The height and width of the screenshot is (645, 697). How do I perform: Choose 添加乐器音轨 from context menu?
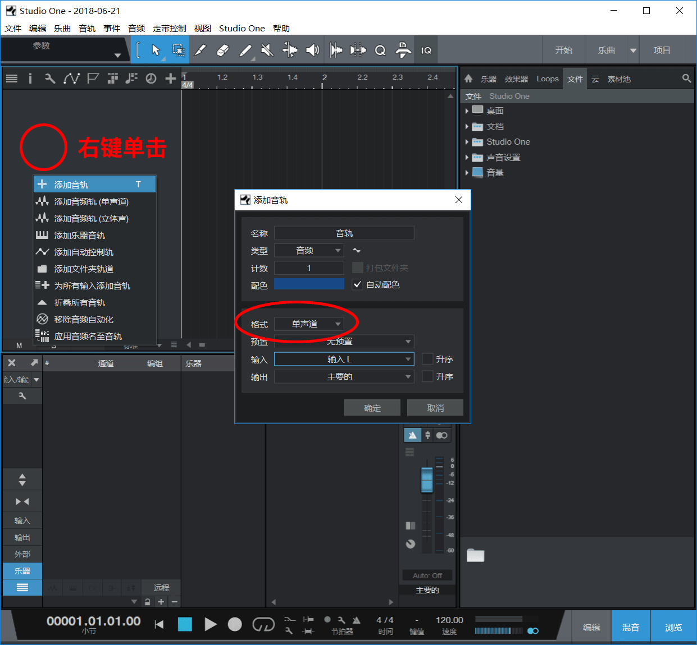click(94, 235)
